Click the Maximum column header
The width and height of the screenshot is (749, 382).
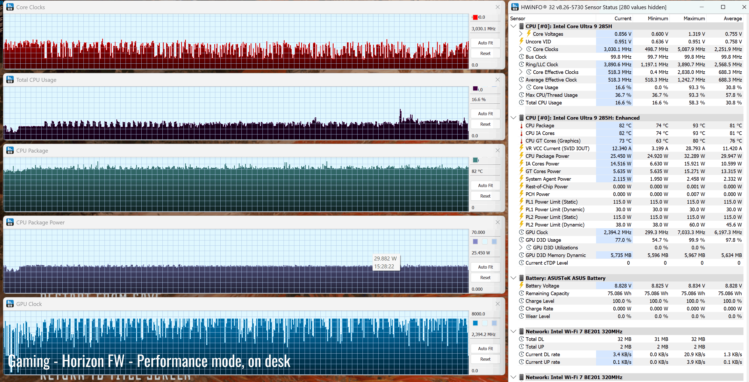(x=694, y=18)
